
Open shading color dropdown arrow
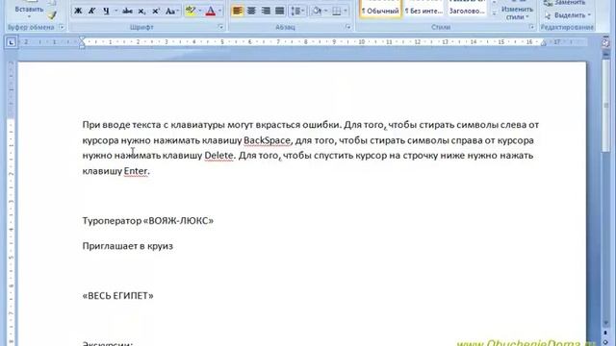point(325,11)
